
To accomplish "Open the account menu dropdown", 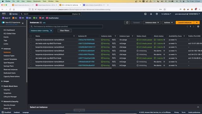I will [187, 14].
